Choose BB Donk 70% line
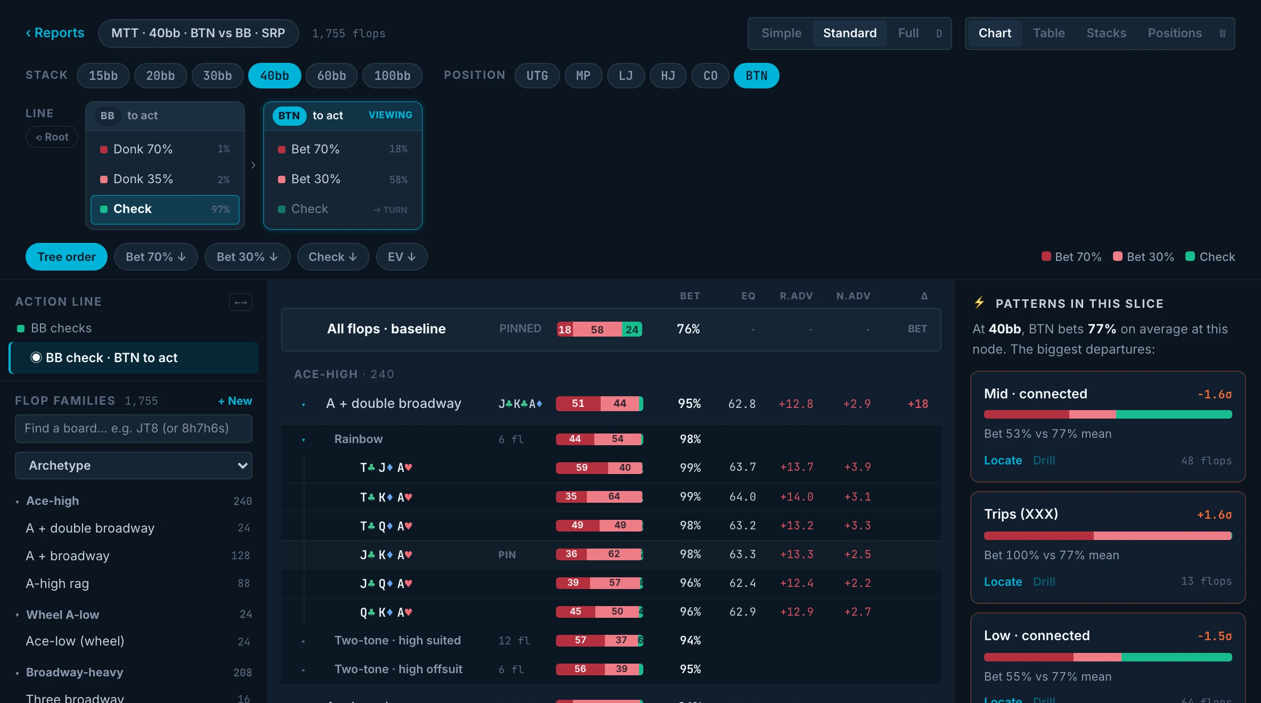This screenshot has height=703, width=1261. tap(165, 149)
